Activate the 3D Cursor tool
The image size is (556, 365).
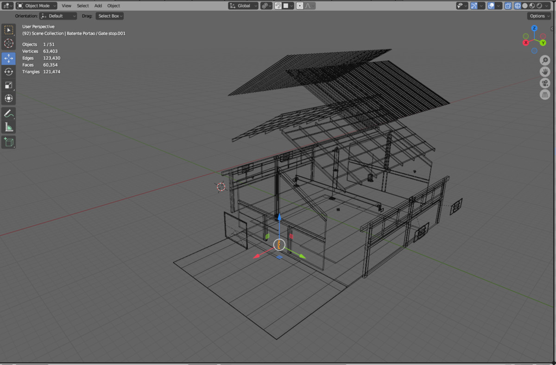8,44
